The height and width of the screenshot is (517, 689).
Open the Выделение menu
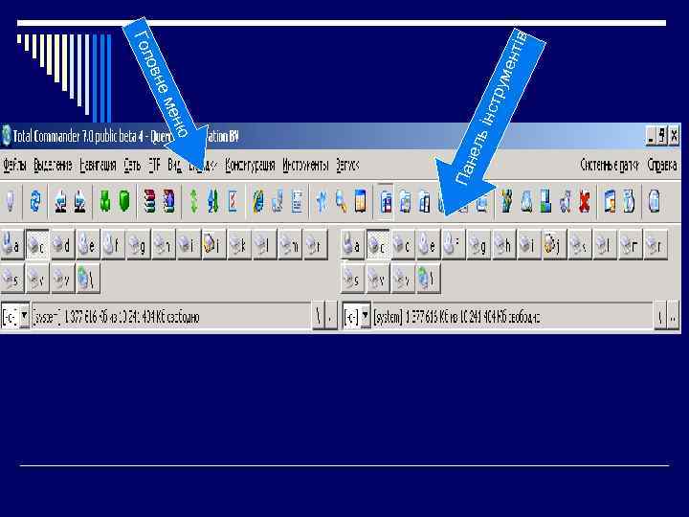(53, 165)
